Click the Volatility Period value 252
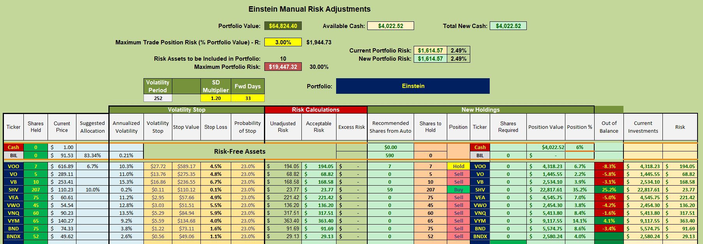 tap(158, 98)
